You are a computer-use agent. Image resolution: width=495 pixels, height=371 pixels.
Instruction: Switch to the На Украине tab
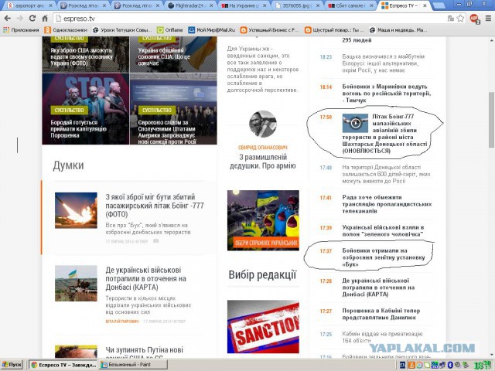click(243, 5)
